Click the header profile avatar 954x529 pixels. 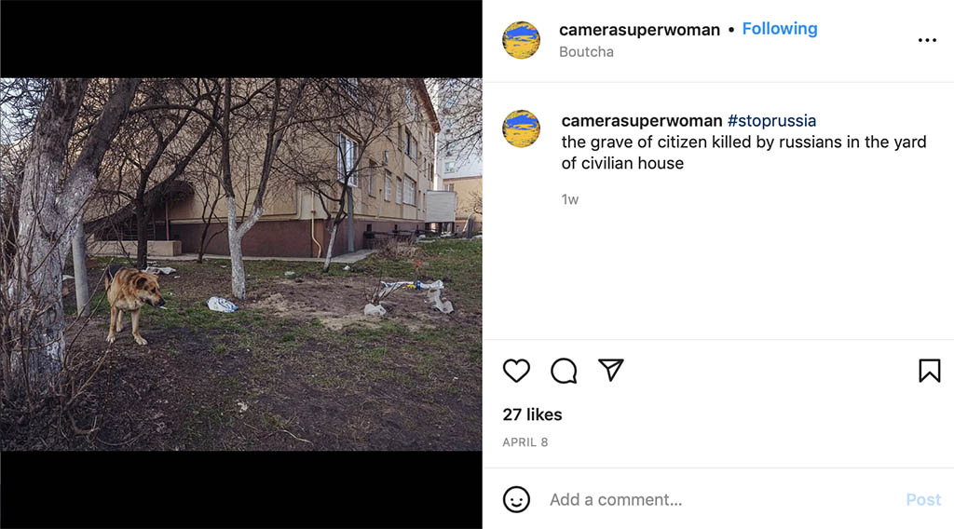[521, 40]
